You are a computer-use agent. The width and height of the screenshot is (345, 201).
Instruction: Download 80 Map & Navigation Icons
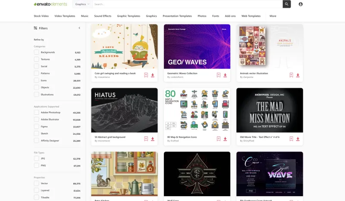tap(225, 139)
